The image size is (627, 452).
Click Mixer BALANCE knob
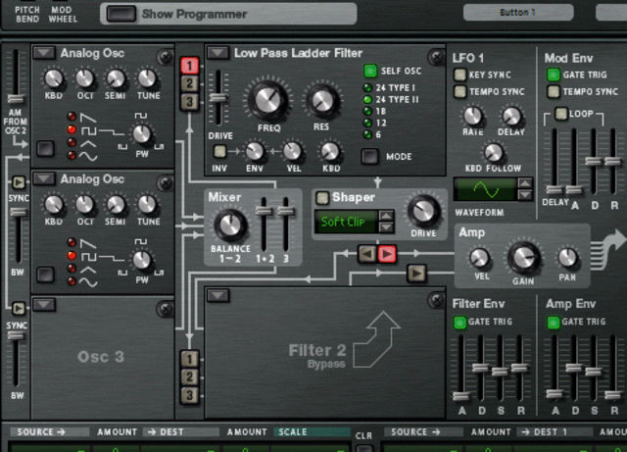[x=231, y=225]
